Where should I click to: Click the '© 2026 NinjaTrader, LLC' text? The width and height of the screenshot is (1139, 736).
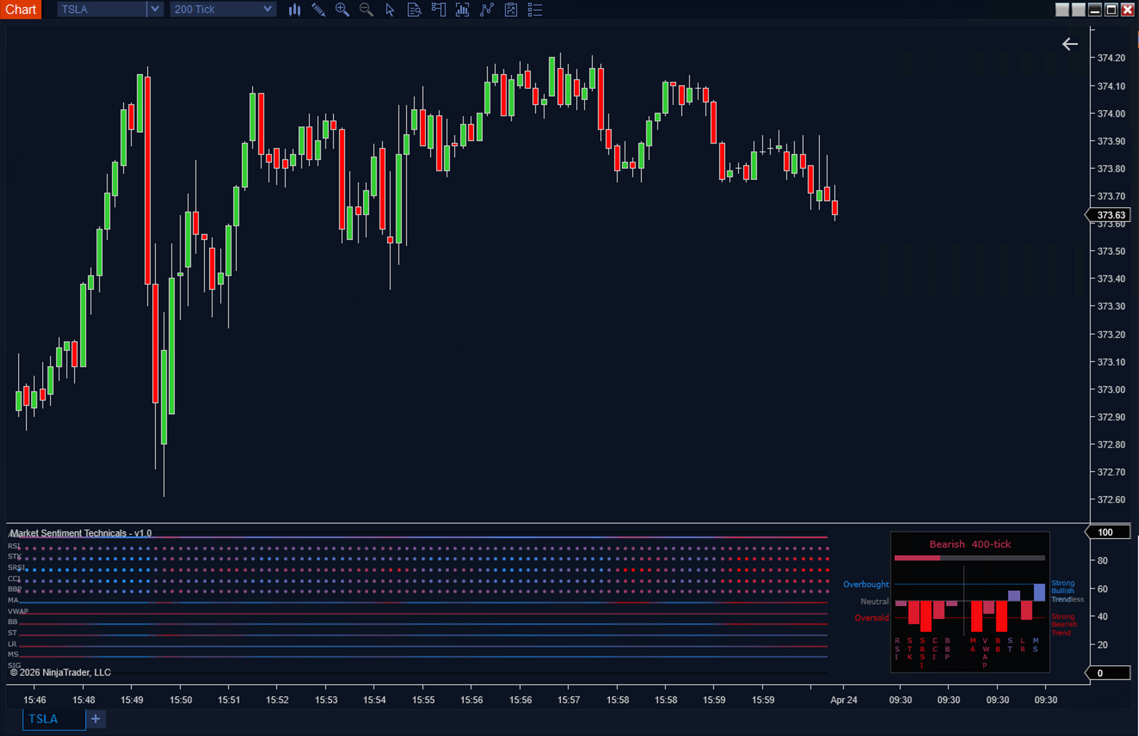[60, 672]
